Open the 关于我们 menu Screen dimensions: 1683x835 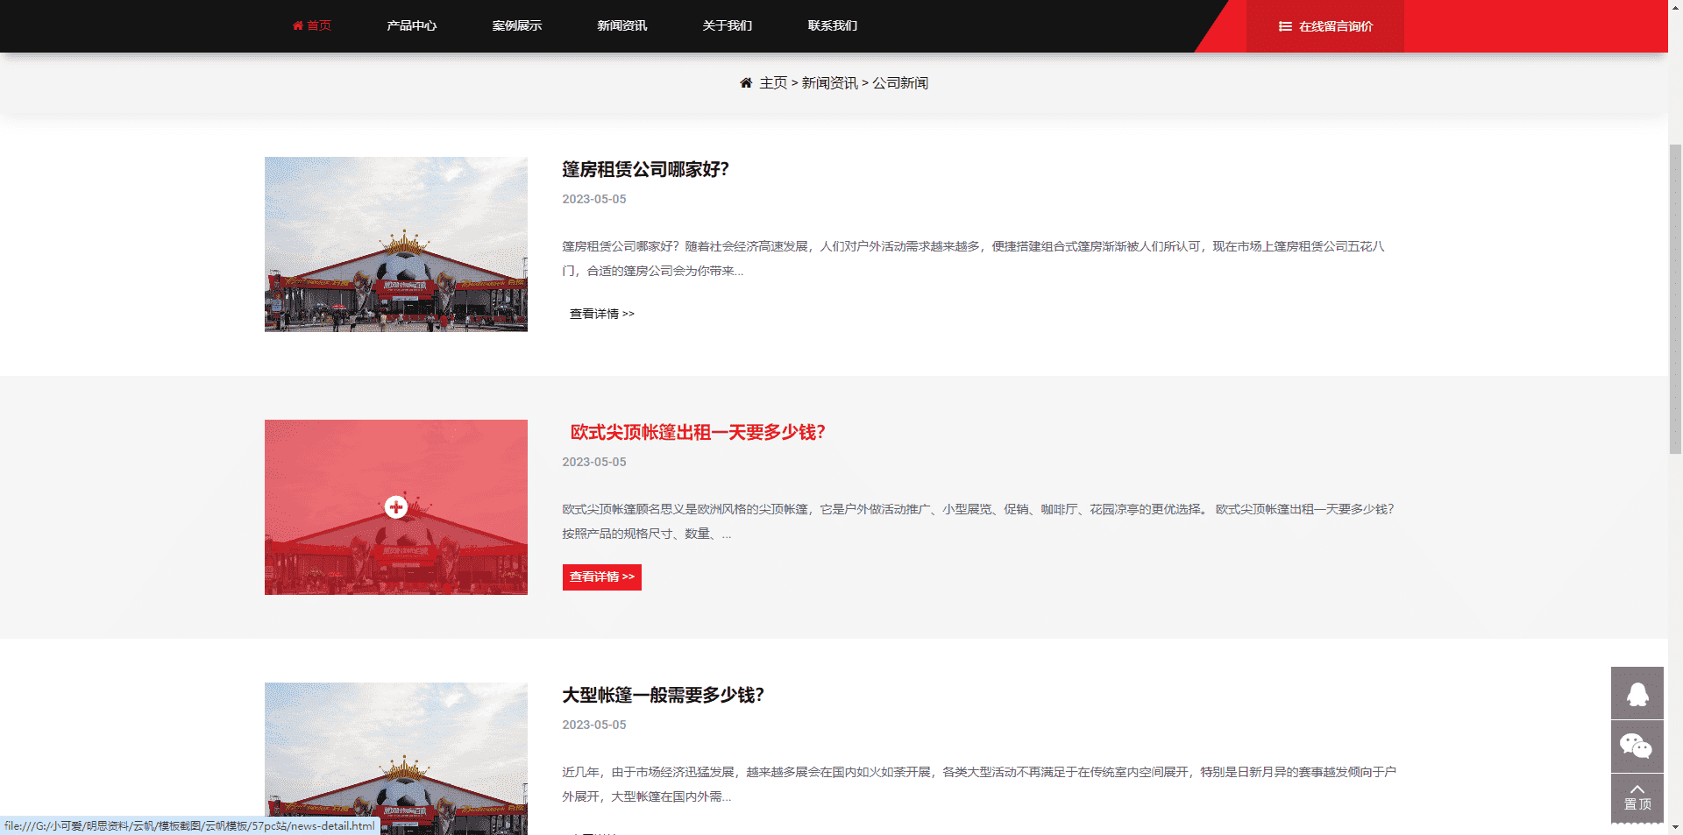(728, 26)
